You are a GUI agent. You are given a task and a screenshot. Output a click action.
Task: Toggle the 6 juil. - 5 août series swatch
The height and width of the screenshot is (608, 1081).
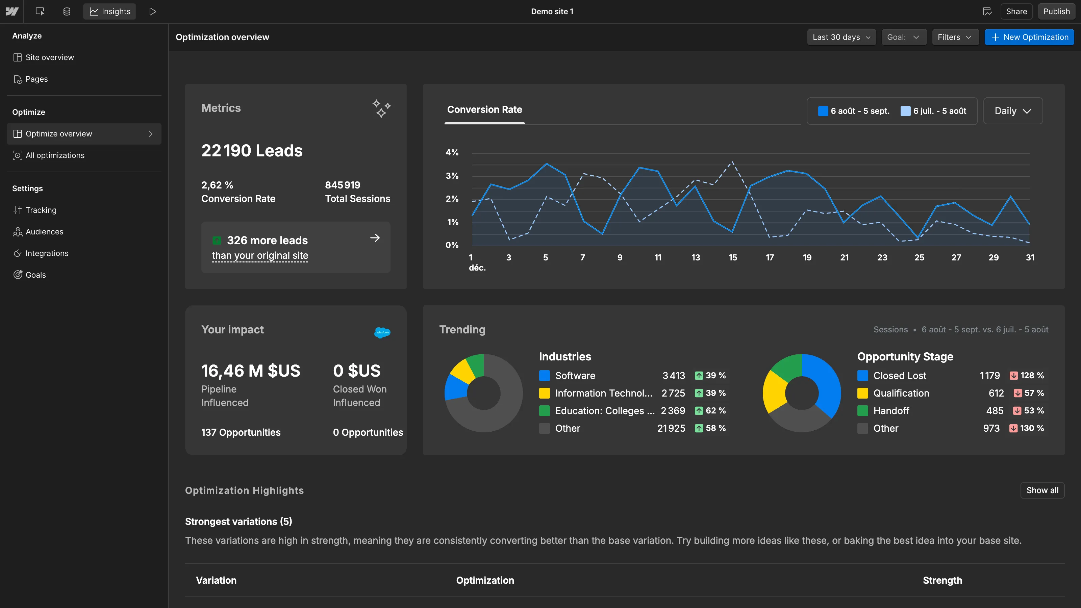coord(906,111)
